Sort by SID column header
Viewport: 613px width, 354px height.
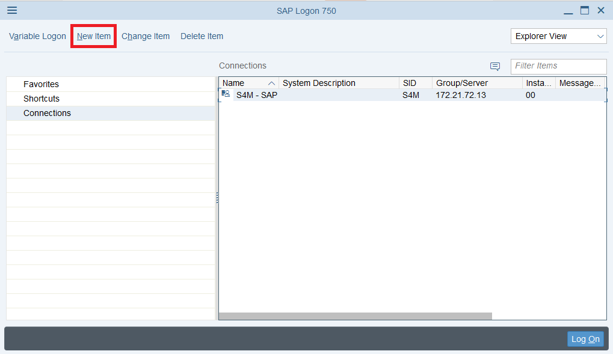point(416,83)
